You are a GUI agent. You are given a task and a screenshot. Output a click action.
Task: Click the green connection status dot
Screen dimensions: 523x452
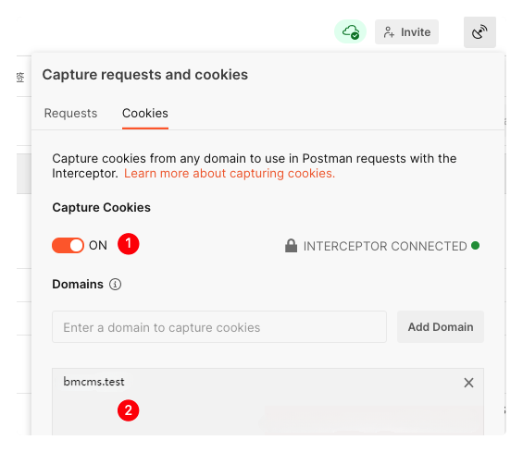tap(475, 246)
